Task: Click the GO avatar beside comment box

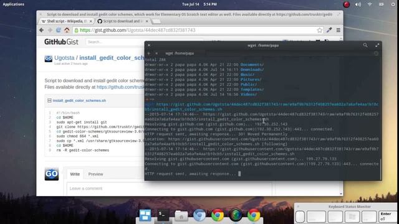Action: coord(52,174)
